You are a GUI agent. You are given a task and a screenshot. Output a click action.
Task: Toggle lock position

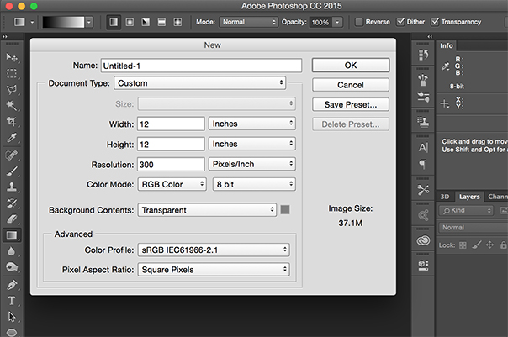click(489, 245)
